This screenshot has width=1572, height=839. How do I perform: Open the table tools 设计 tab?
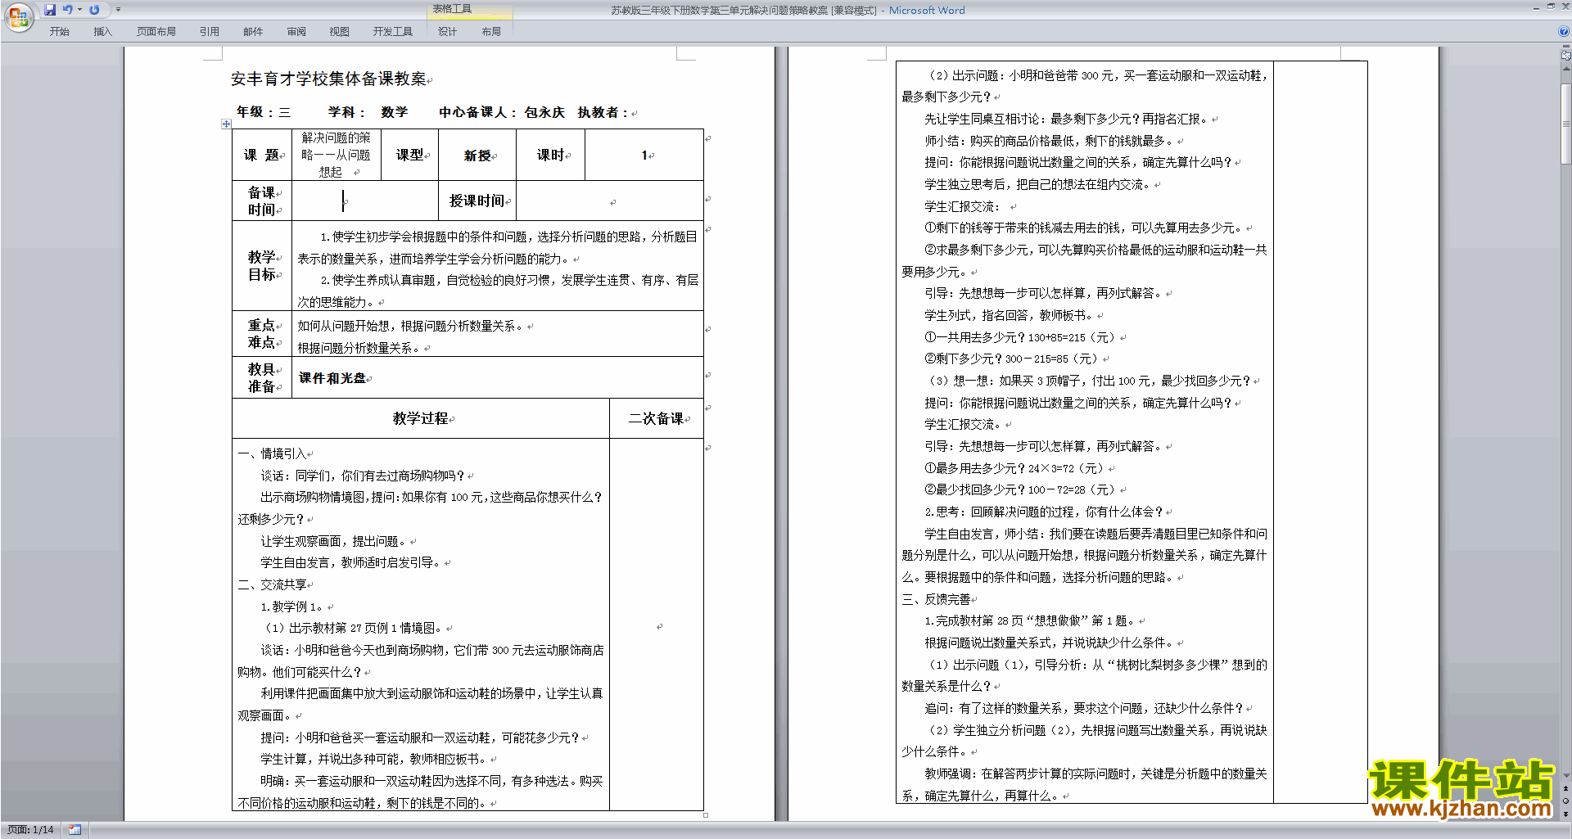447,32
